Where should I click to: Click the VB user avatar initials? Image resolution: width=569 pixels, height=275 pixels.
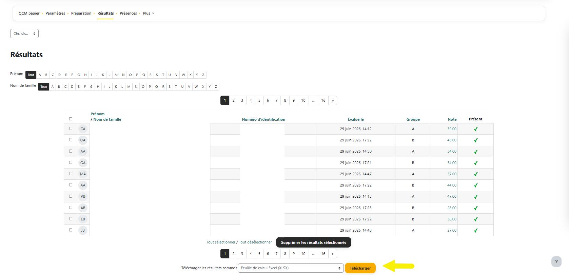click(x=83, y=196)
